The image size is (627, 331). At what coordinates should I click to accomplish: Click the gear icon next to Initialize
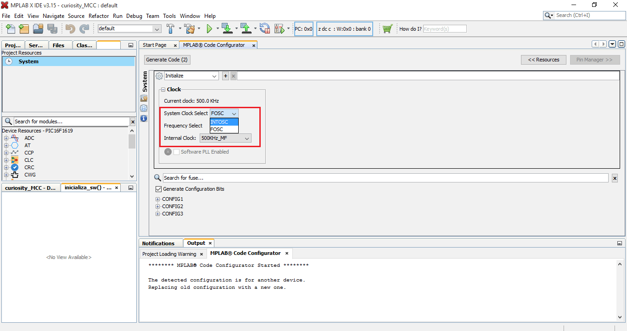(x=159, y=76)
